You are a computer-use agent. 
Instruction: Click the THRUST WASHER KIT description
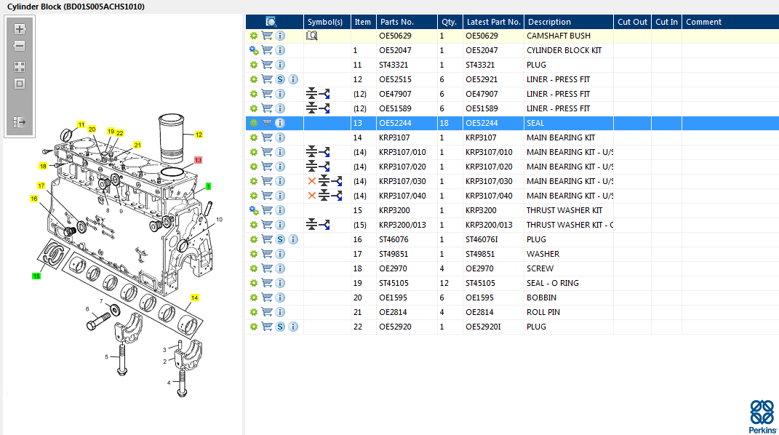[564, 210]
